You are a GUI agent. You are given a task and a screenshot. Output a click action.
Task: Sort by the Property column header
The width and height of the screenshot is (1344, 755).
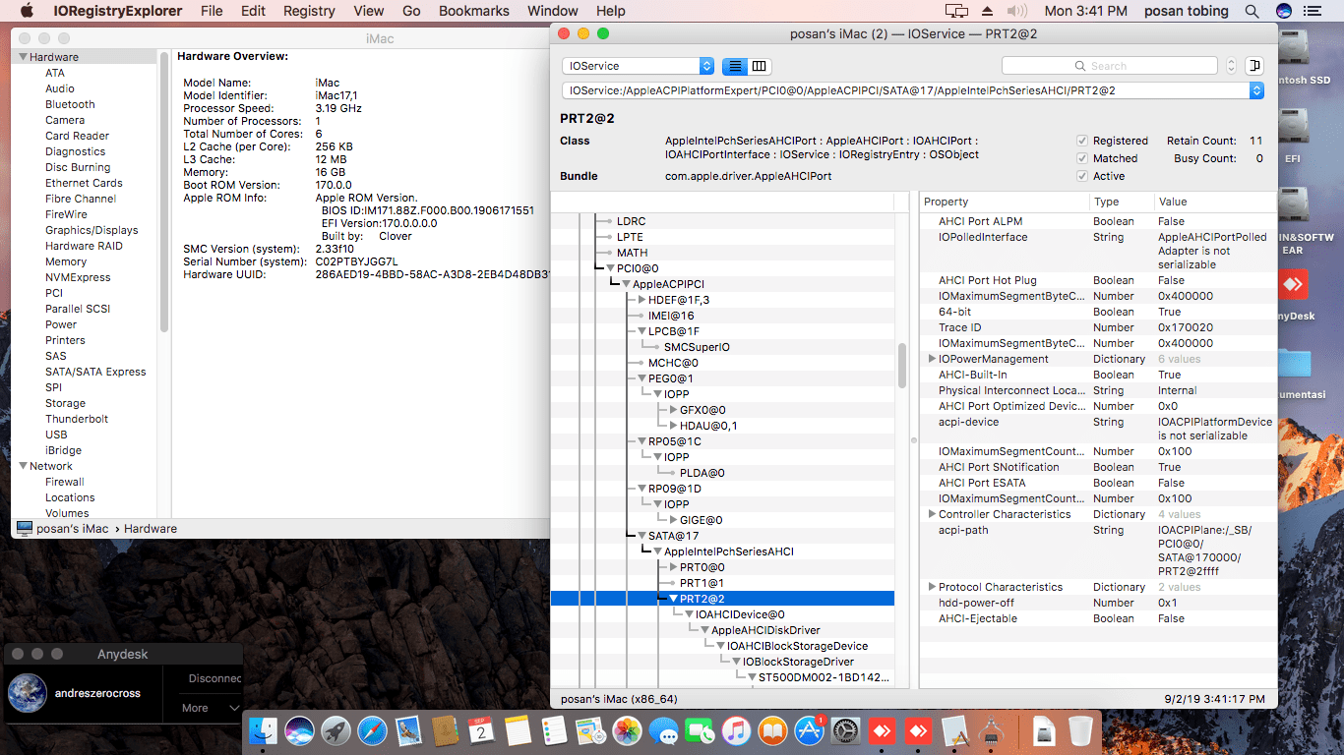click(x=1005, y=202)
